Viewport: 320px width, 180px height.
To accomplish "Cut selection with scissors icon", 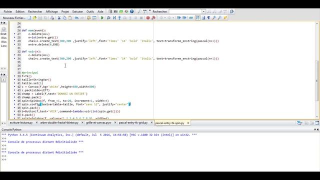I will click(59, 18).
